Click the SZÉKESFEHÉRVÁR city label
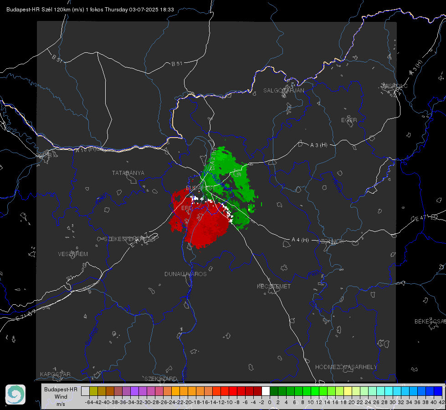 pos(130,239)
